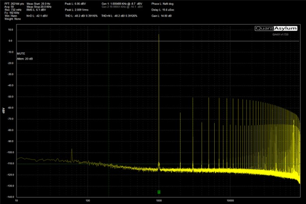Click the 'N+D L: -42.1 dBV' readout

[37, 16]
